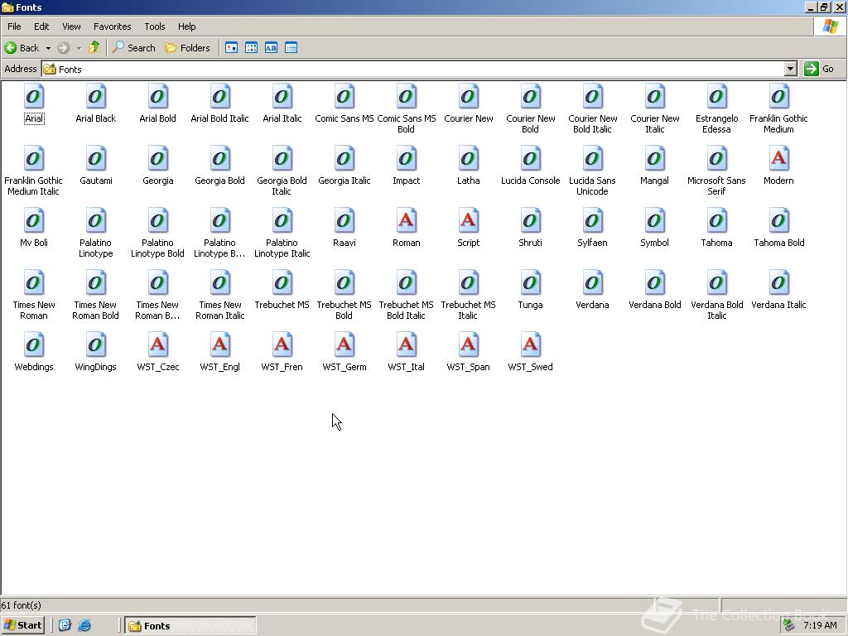
Task: Open the Start menu
Action: (22, 626)
